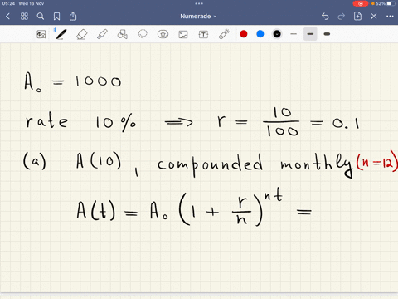
Task: Insert an image with the photo tool
Action: (183, 34)
